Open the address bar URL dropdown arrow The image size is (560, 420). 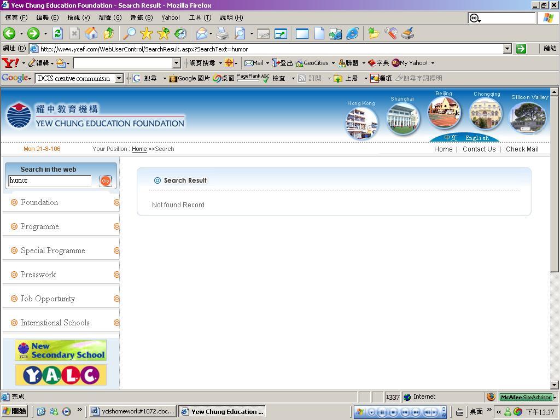tap(507, 49)
